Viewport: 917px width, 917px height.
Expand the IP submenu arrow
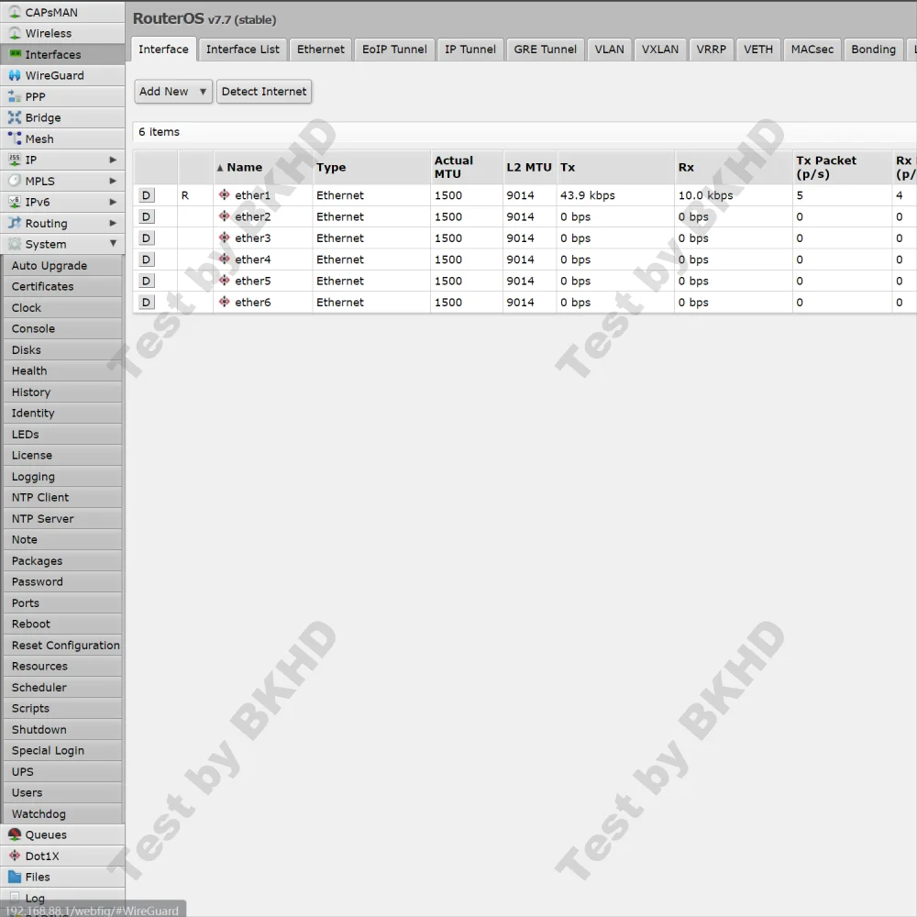[x=113, y=160]
